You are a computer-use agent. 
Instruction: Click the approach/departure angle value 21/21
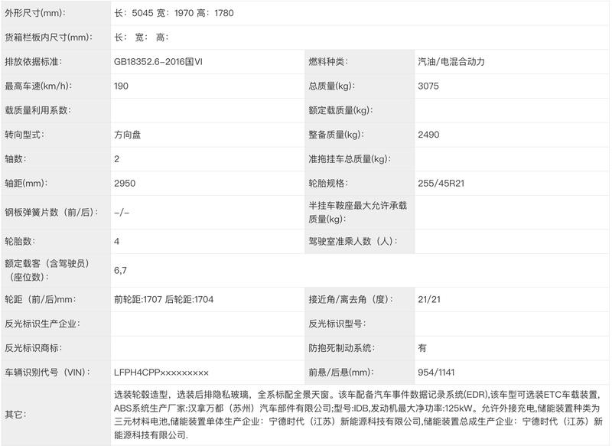point(429,299)
